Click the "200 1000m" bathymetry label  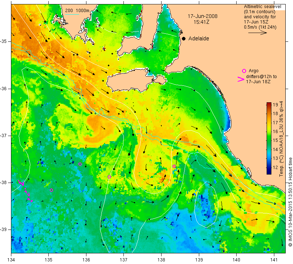coord(77,11)
